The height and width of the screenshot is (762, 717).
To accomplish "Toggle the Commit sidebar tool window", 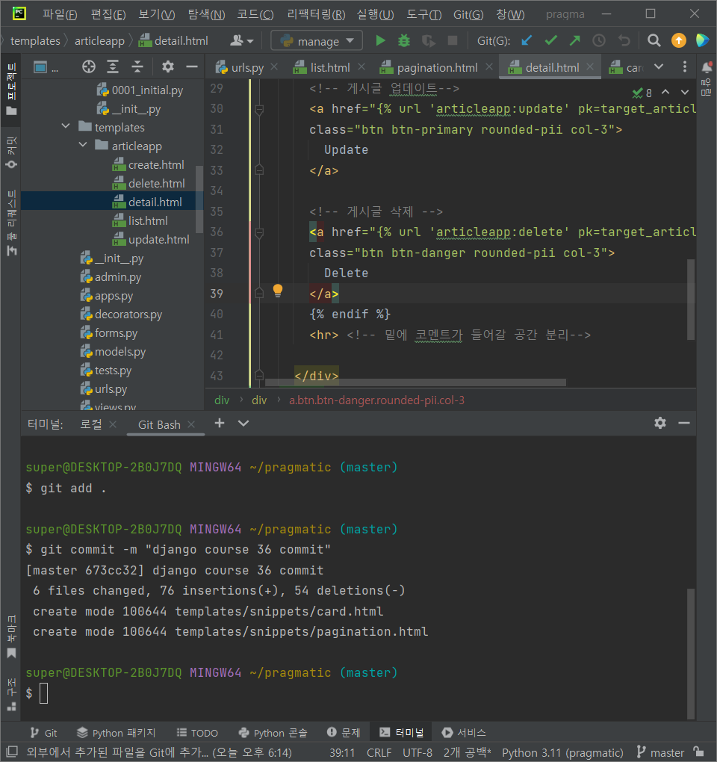I will [10, 152].
